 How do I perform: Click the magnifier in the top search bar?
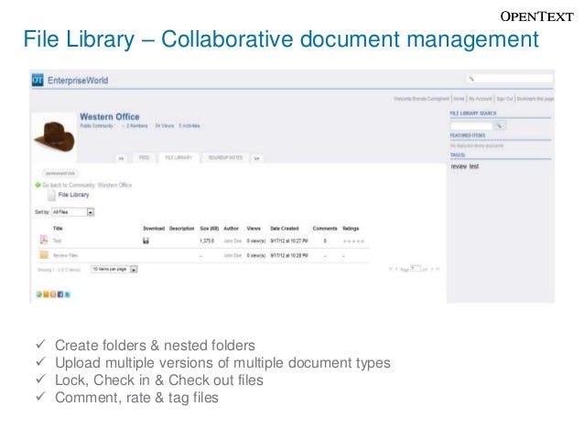tap(471, 79)
